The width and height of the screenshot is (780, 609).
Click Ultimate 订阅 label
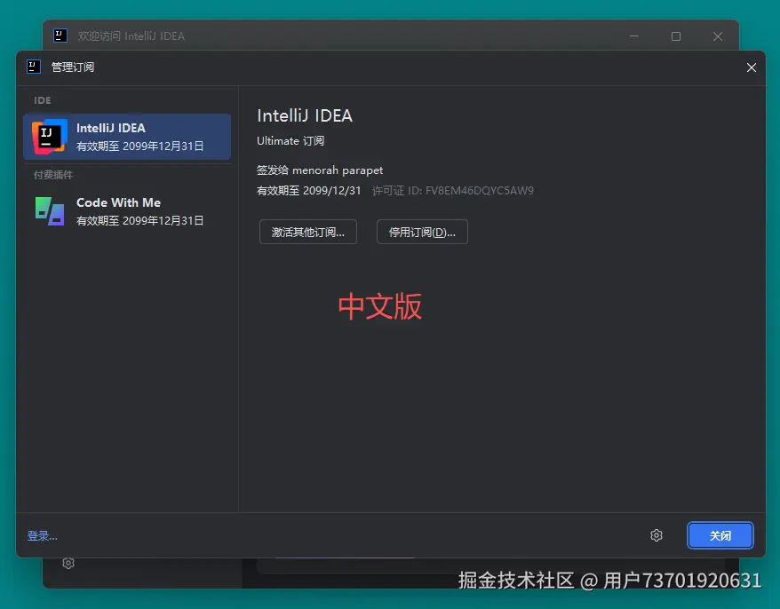tap(291, 140)
